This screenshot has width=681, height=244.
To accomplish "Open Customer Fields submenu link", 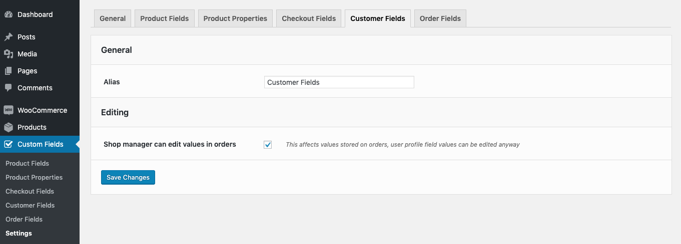I will pyautogui.click(x=30, y=205).
